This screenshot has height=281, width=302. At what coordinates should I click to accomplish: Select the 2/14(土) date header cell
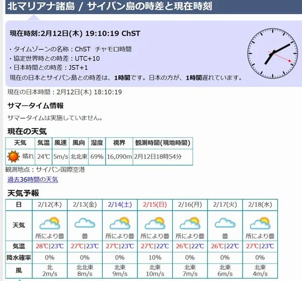point(120,205)
